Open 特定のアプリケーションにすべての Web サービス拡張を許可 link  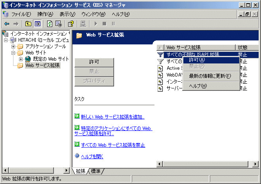point(113,131)
